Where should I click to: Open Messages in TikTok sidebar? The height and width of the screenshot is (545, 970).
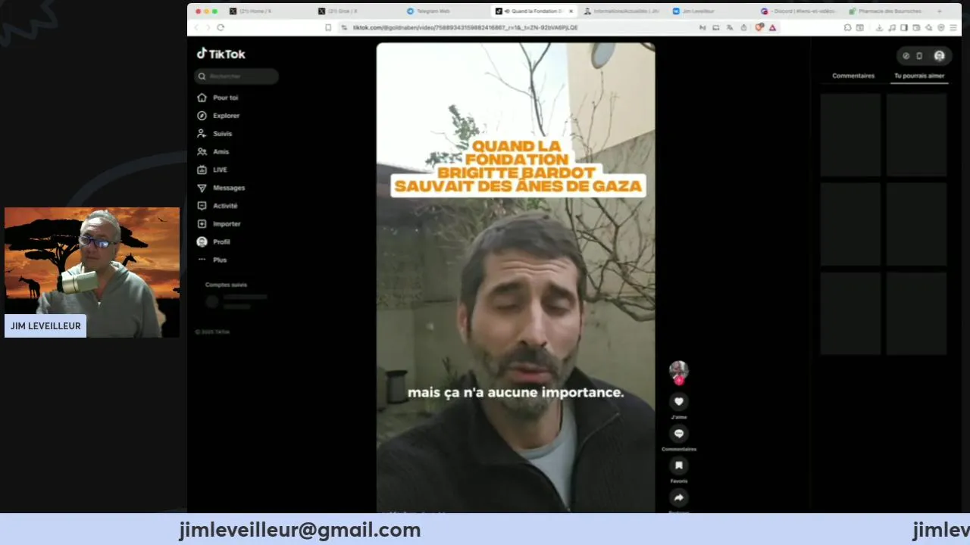click(221, 188)
